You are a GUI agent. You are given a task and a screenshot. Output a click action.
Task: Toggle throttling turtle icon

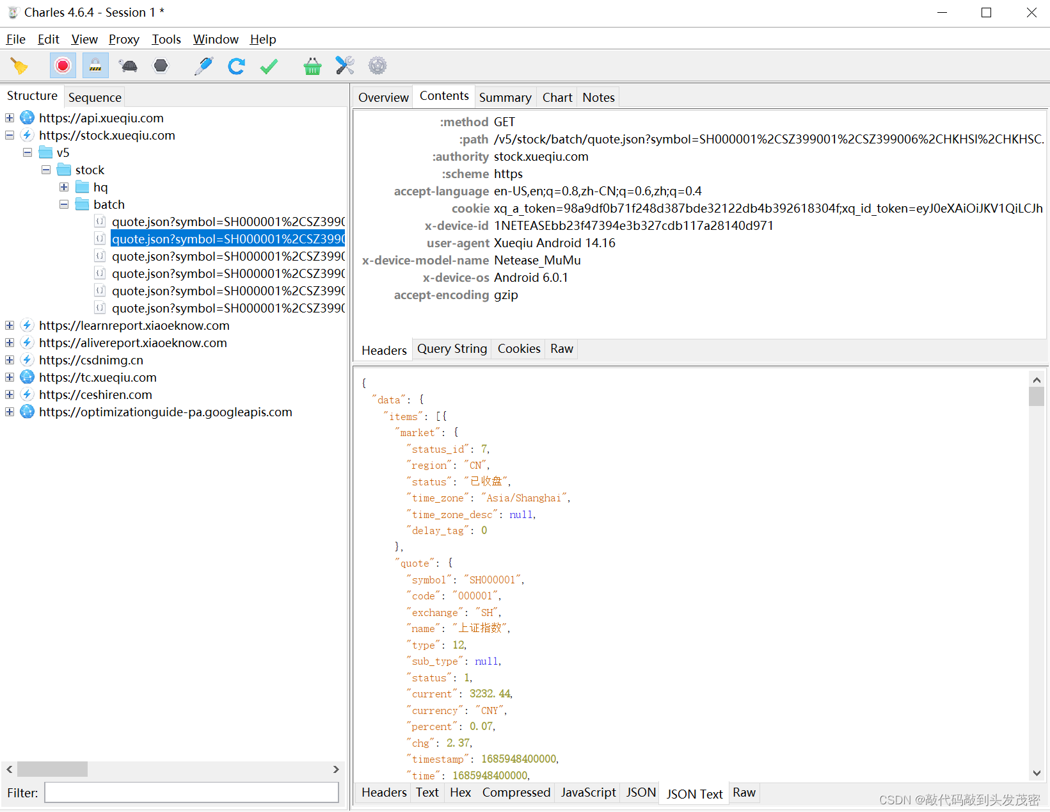129,66
